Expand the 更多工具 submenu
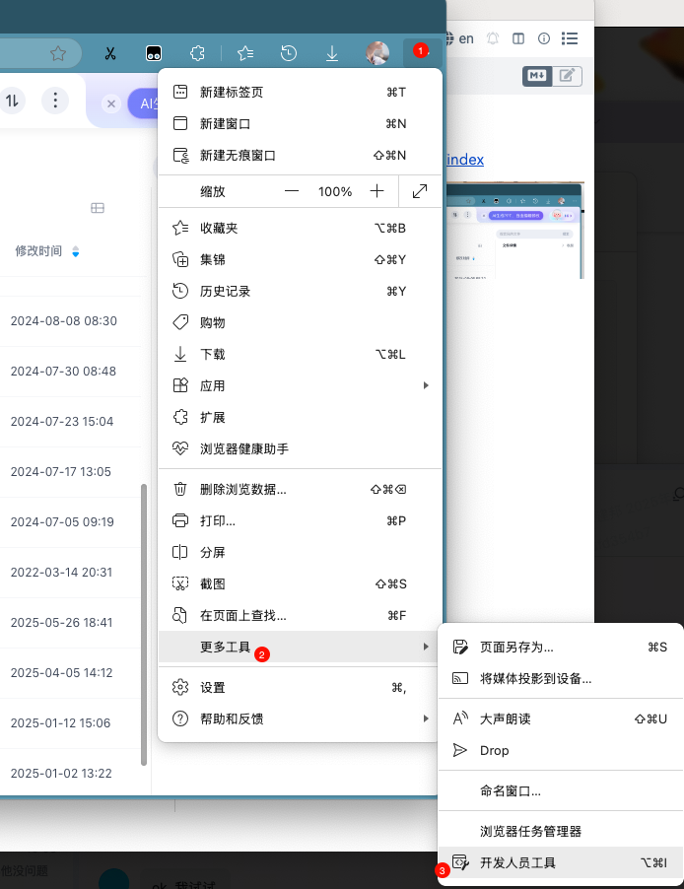This screenshot has width=684, height=889. click(x=300, y=647)
